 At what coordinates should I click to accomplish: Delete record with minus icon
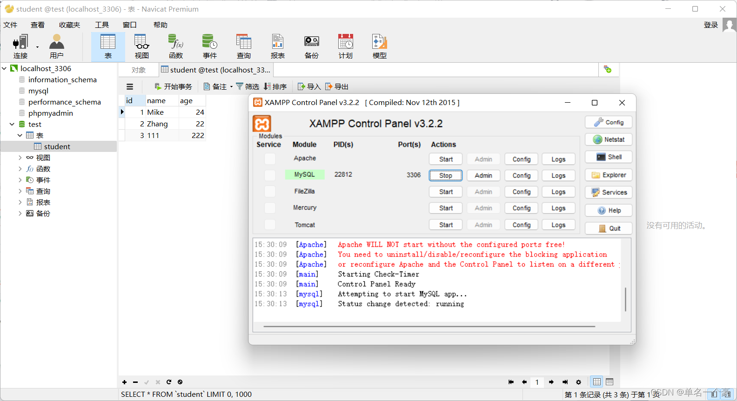click(x=135, y=382)
